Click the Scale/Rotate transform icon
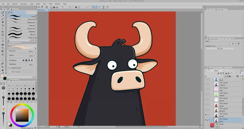244x129 pixels. (x=79, y=7)
